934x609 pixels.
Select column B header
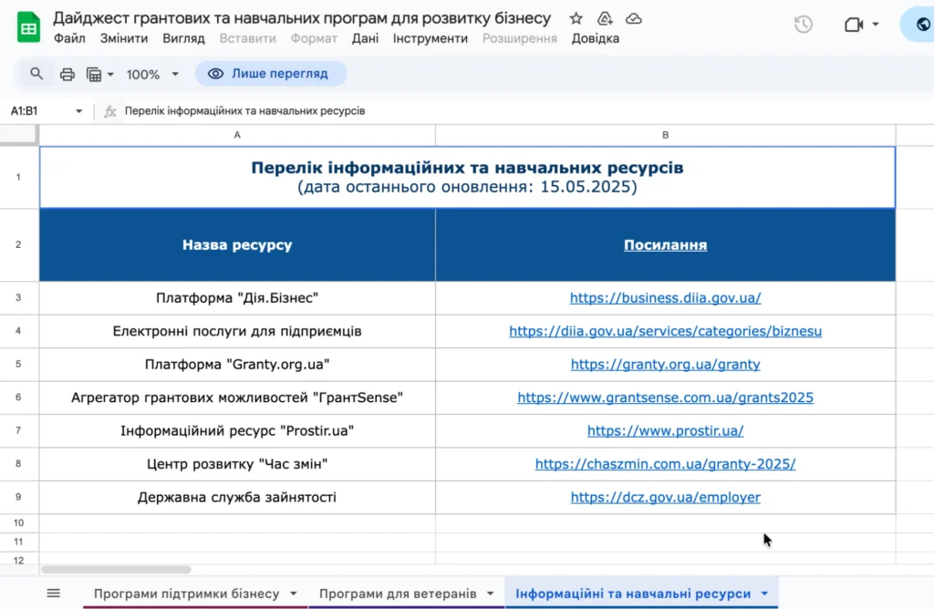[665, 135]
